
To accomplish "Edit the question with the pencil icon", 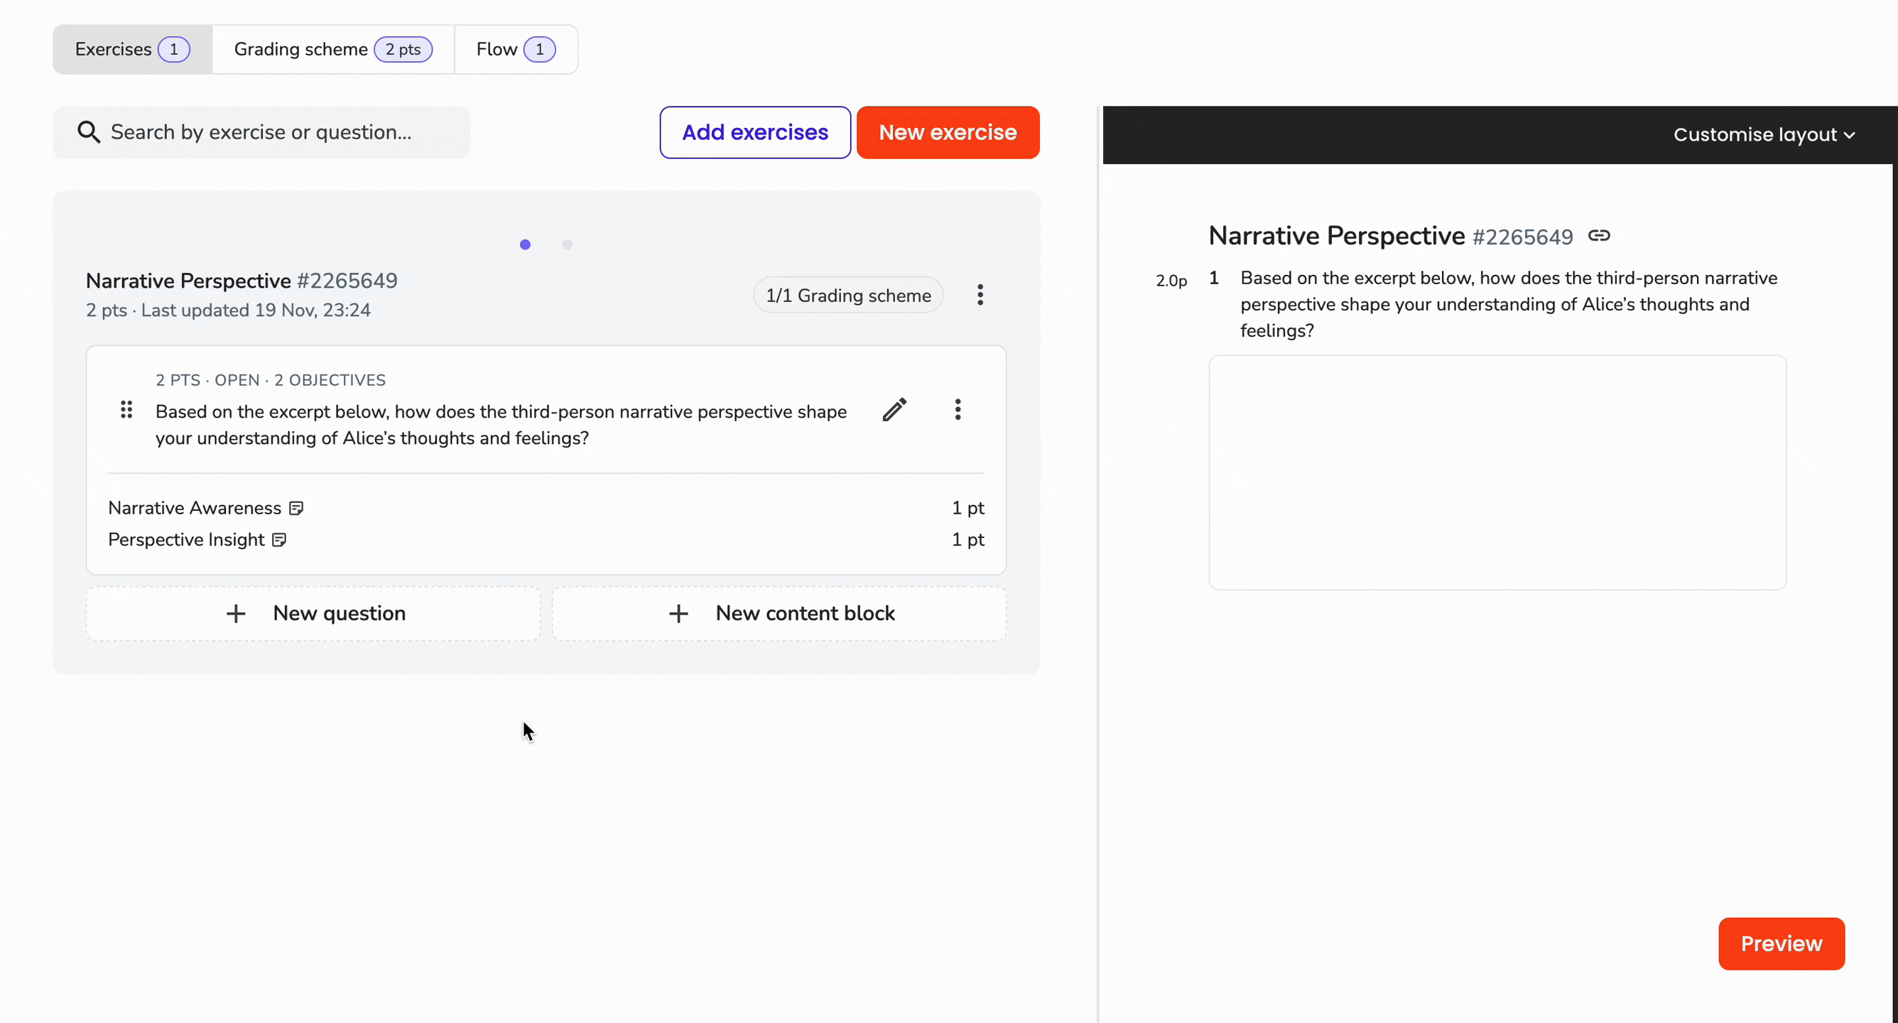I will pos(894,410).
